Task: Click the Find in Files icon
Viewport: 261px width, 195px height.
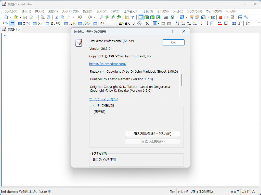Action: [127, 17]
